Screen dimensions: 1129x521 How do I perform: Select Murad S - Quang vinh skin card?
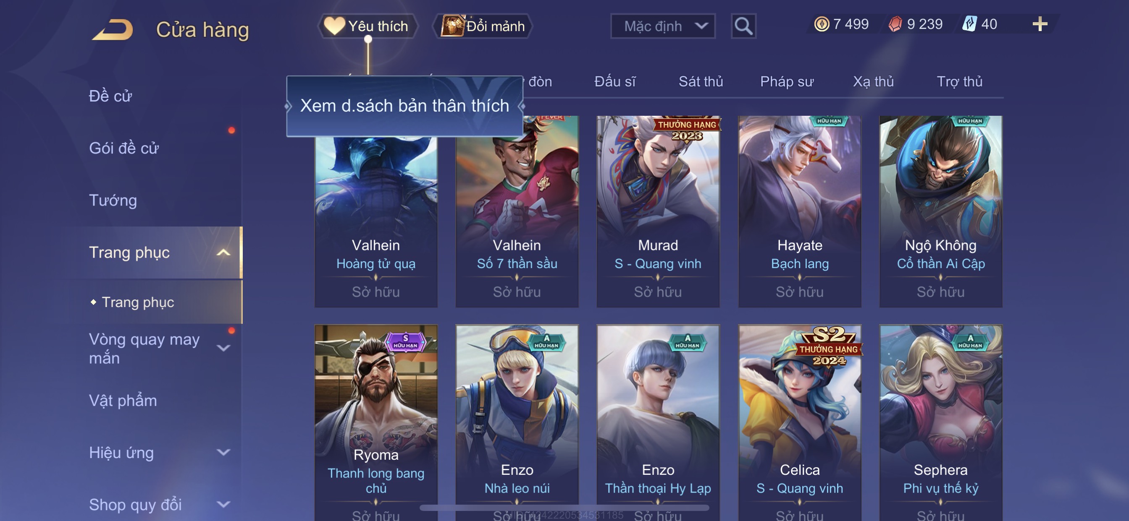658,211
